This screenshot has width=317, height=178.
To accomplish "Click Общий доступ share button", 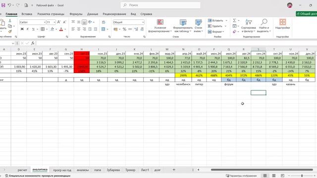I will [x=306, y=14].
